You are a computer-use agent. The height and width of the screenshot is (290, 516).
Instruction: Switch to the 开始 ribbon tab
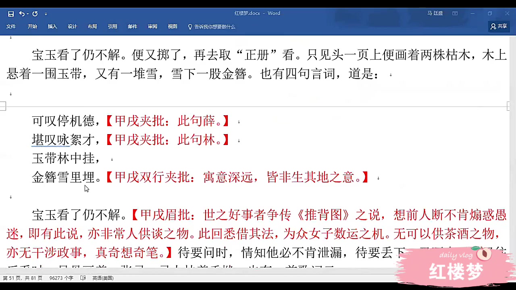click(x=32, y=27)
